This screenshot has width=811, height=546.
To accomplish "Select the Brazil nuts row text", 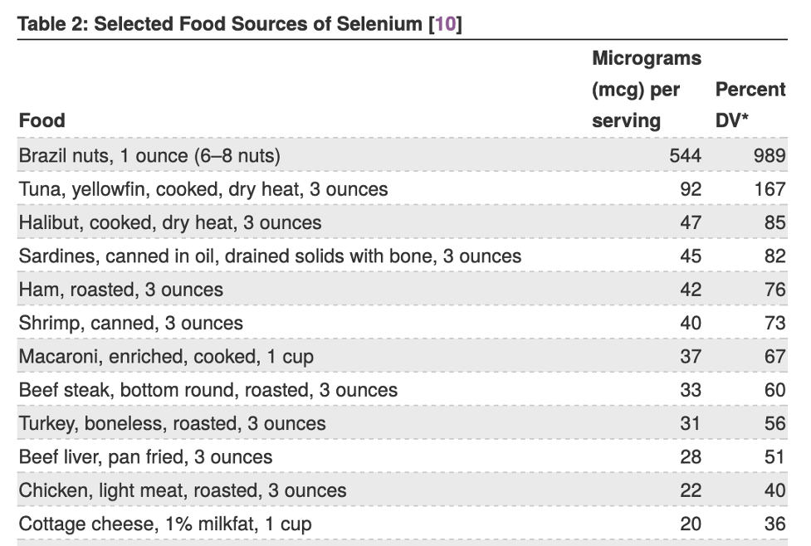I will click(x=149, y=156).
